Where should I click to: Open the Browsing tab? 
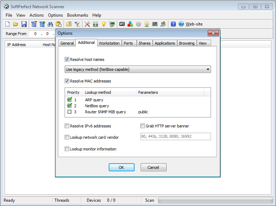click(x=186, y=43)
